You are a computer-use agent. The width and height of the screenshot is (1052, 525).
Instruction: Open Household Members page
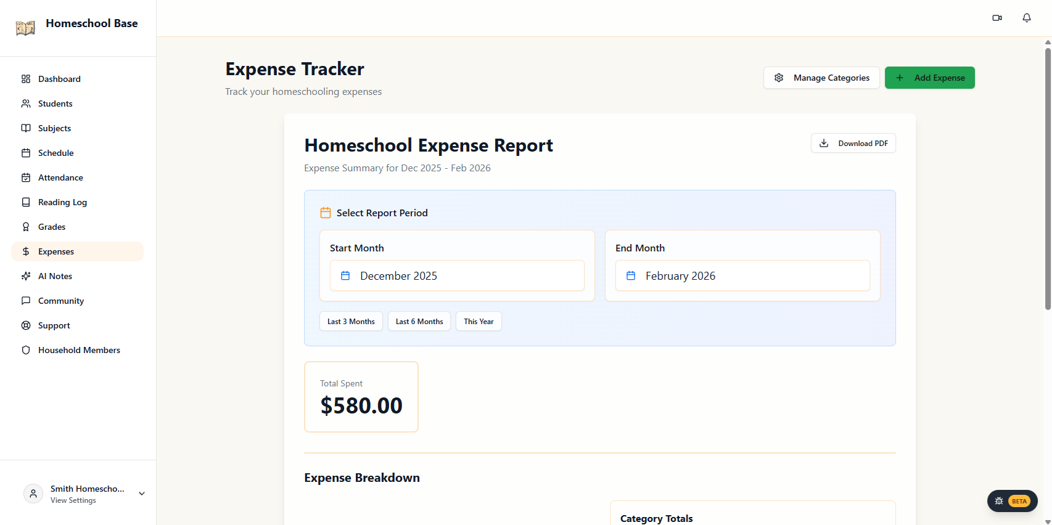[x=78, y=350]
